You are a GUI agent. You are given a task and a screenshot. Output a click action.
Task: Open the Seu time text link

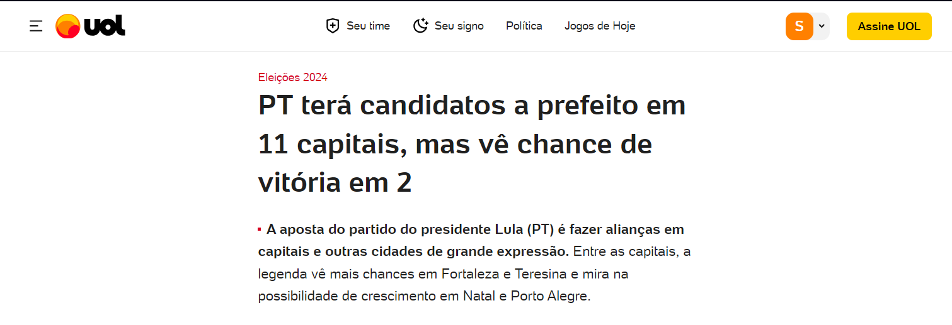[368, 26]
